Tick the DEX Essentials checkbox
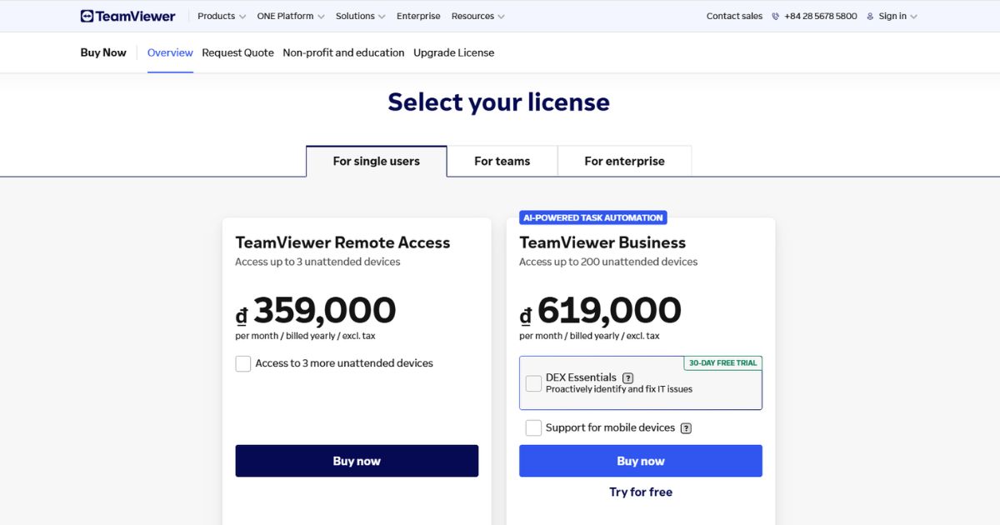Screen dimensions: 1000x525 tap(533, 383)
